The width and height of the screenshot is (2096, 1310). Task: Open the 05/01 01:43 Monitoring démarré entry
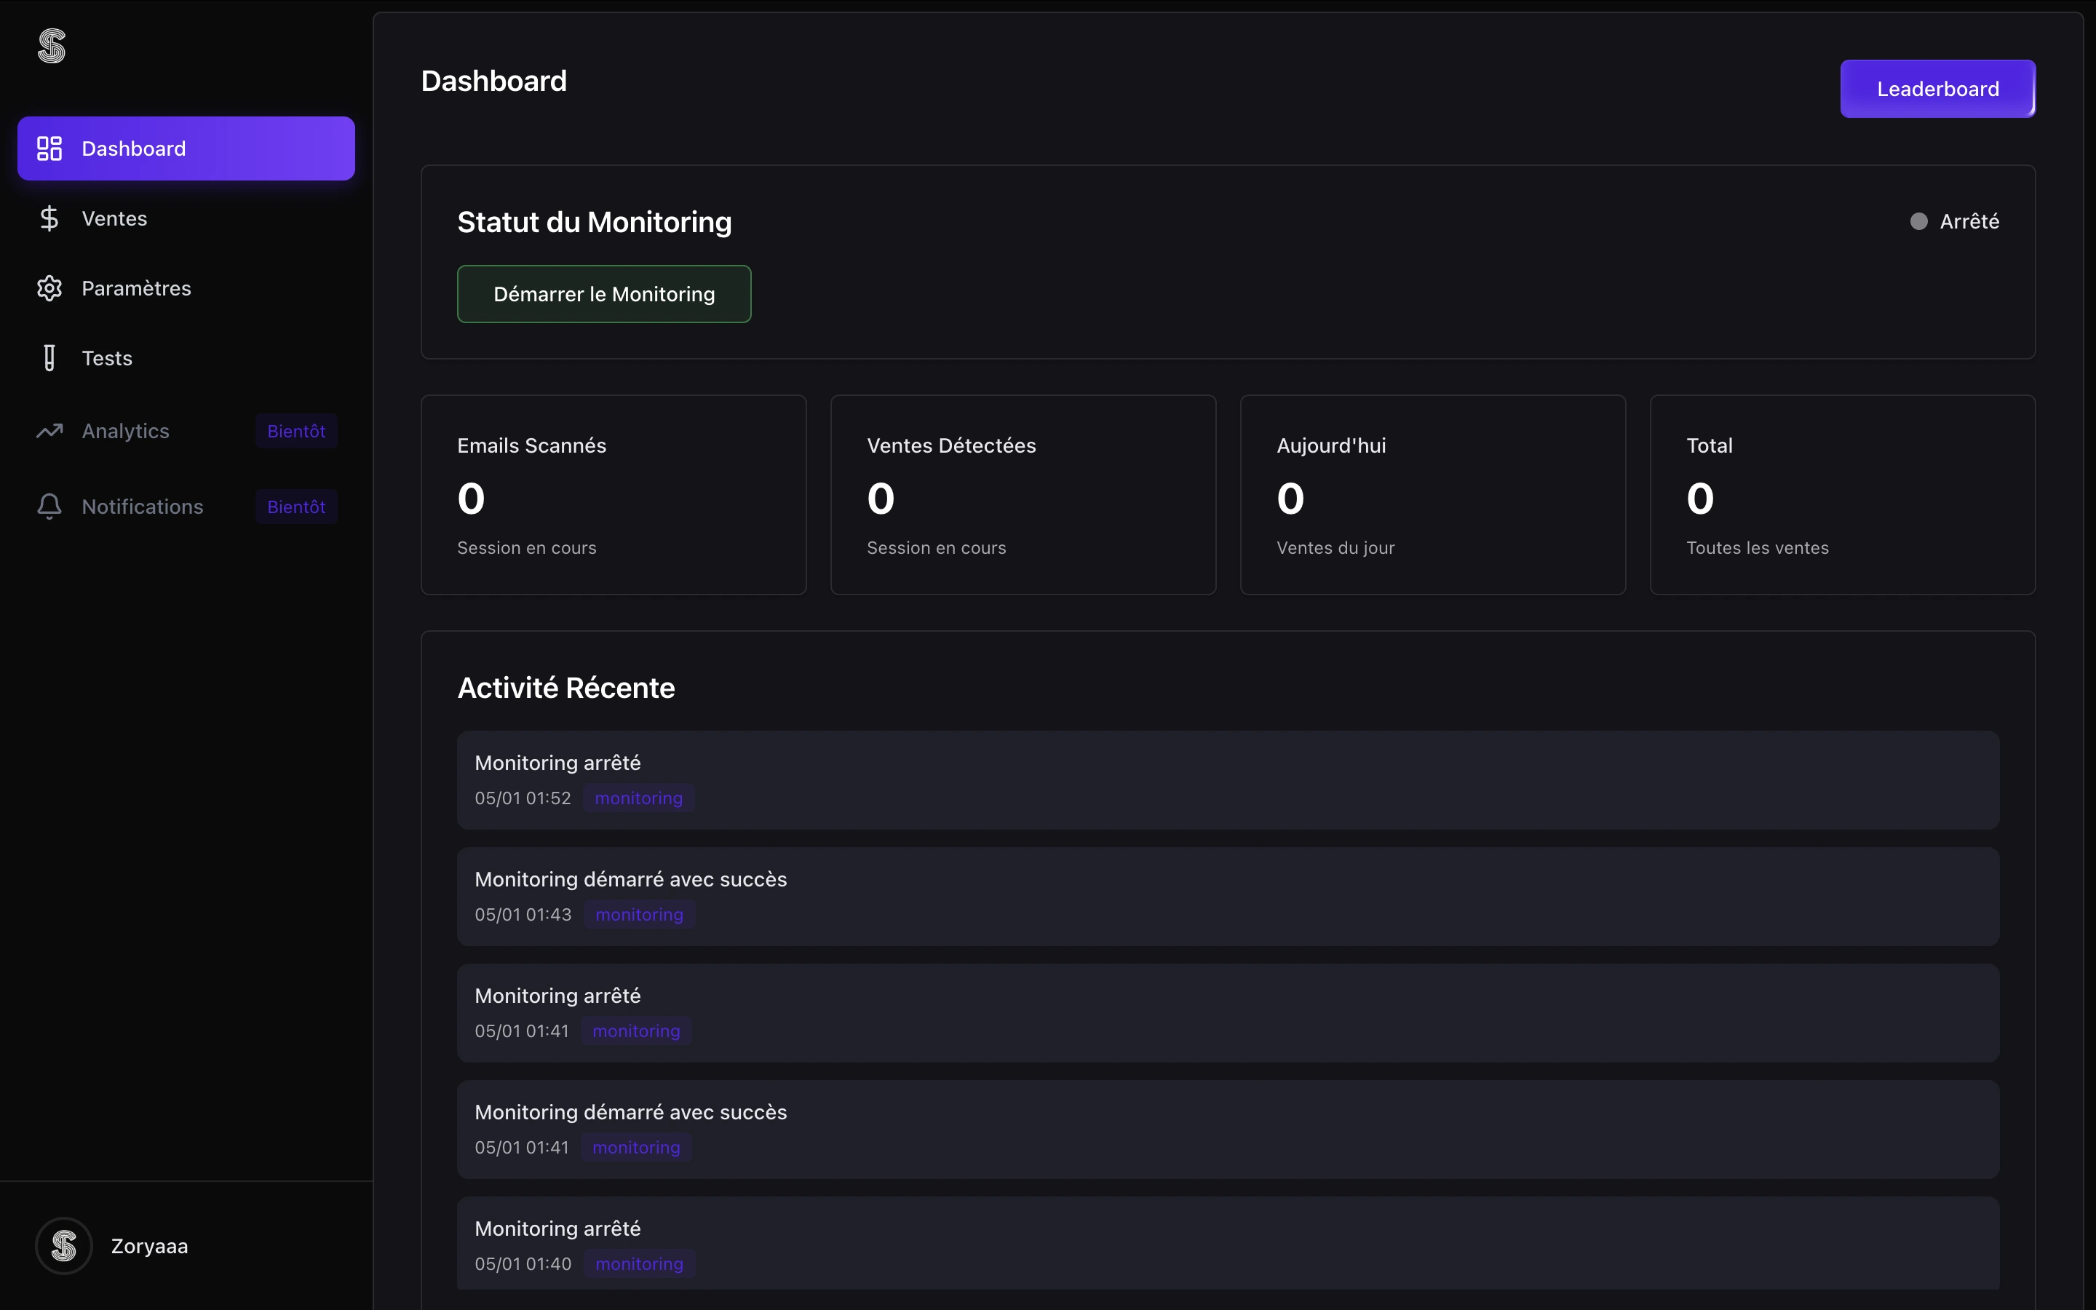click(1227, 896)
